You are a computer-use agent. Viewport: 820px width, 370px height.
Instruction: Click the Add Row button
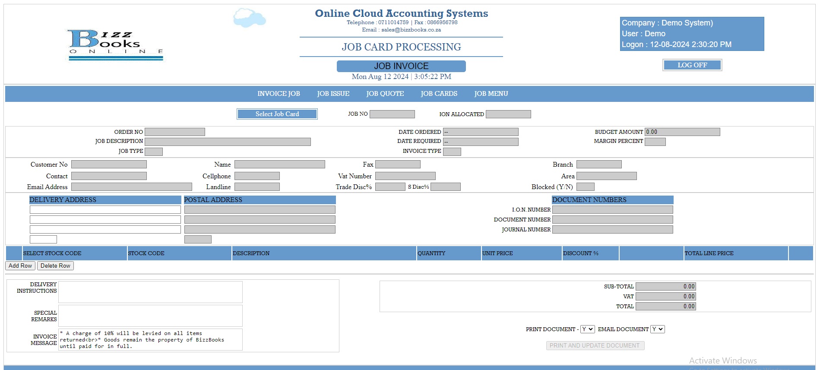(x=20, y=266)
